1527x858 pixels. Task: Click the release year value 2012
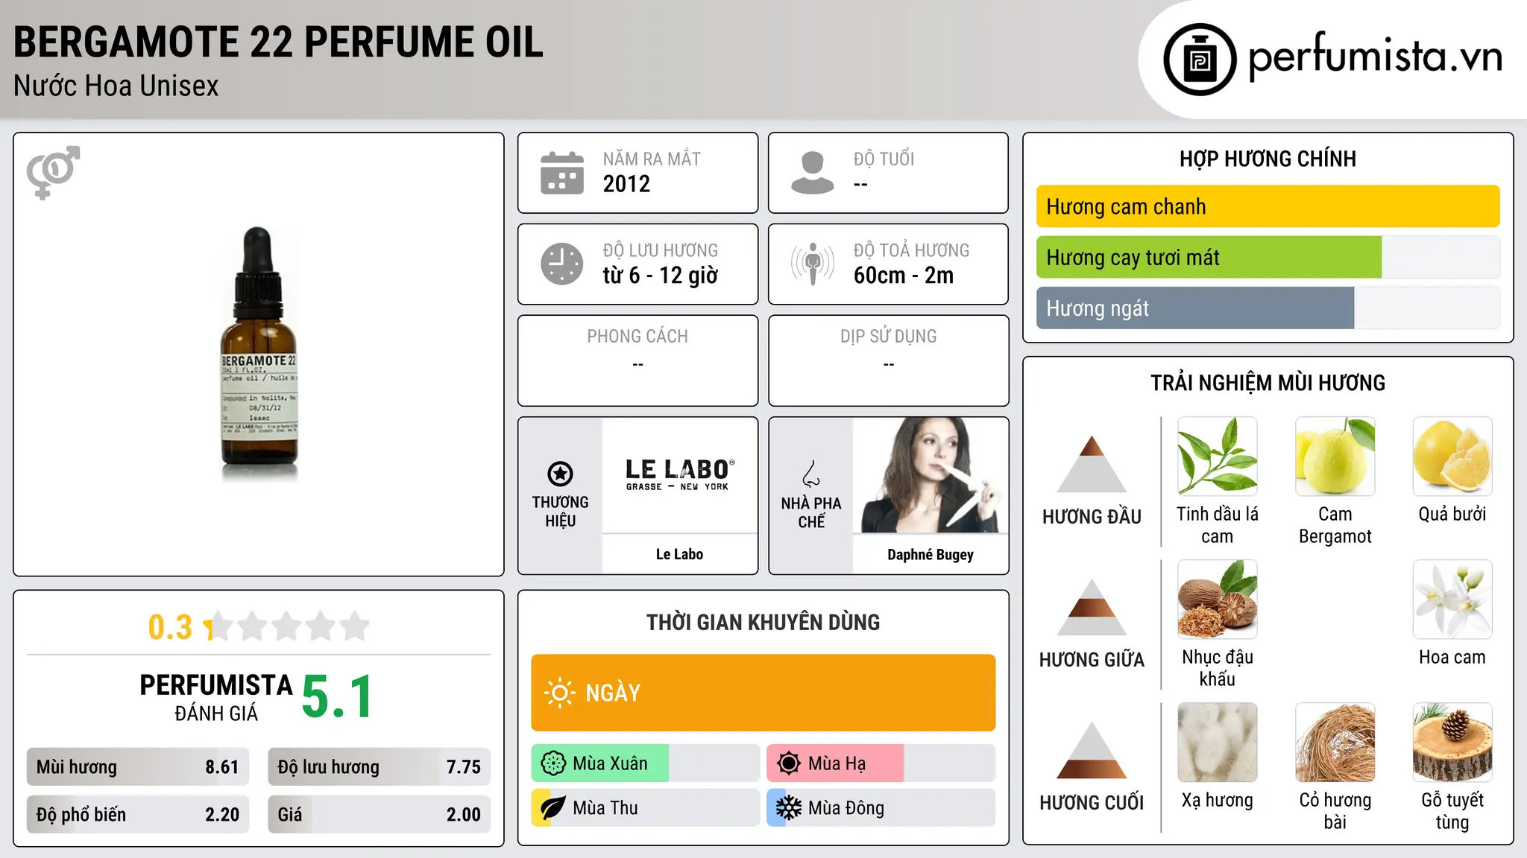click(626, 184)
